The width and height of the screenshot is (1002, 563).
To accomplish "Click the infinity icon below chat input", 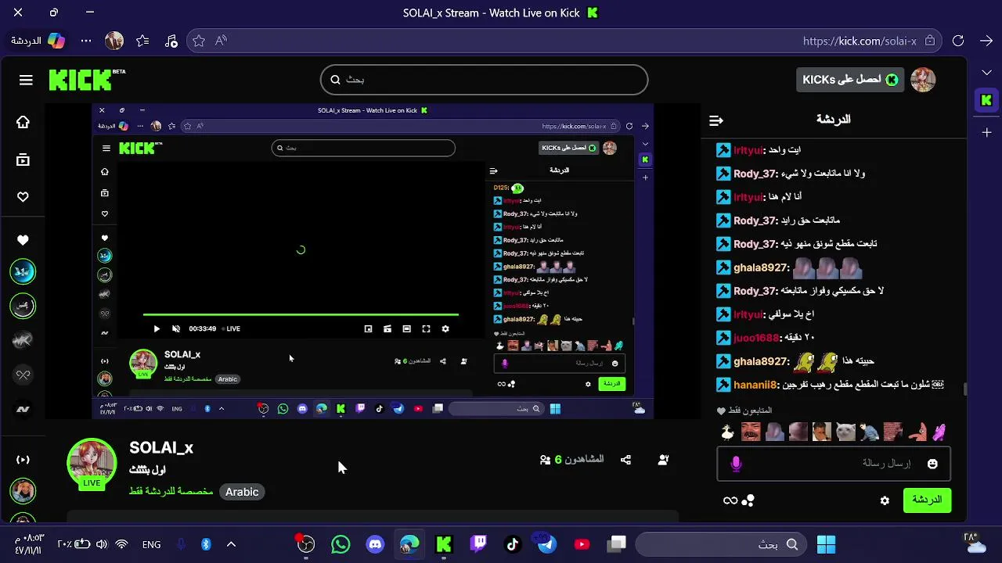I will coord(730,500).
